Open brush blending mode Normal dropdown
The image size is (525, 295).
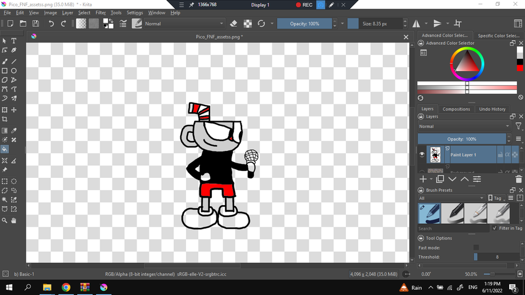click(184, 24)
